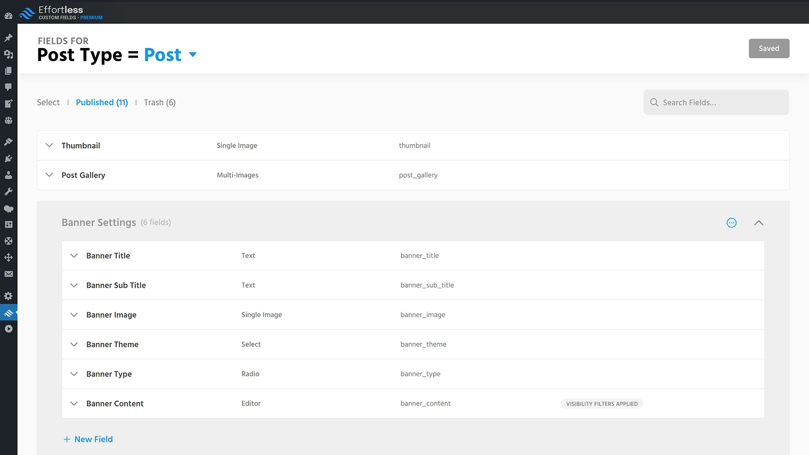Click the Tools wrench icon in sidebar
This screenshot has height=455, width=809.
click(x=8, y=191)
